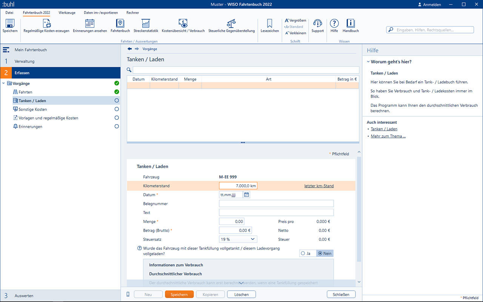Select the Ja radio button
Image resolution: width=483 pixels, height=302 pixels.
tap(303, 253)
